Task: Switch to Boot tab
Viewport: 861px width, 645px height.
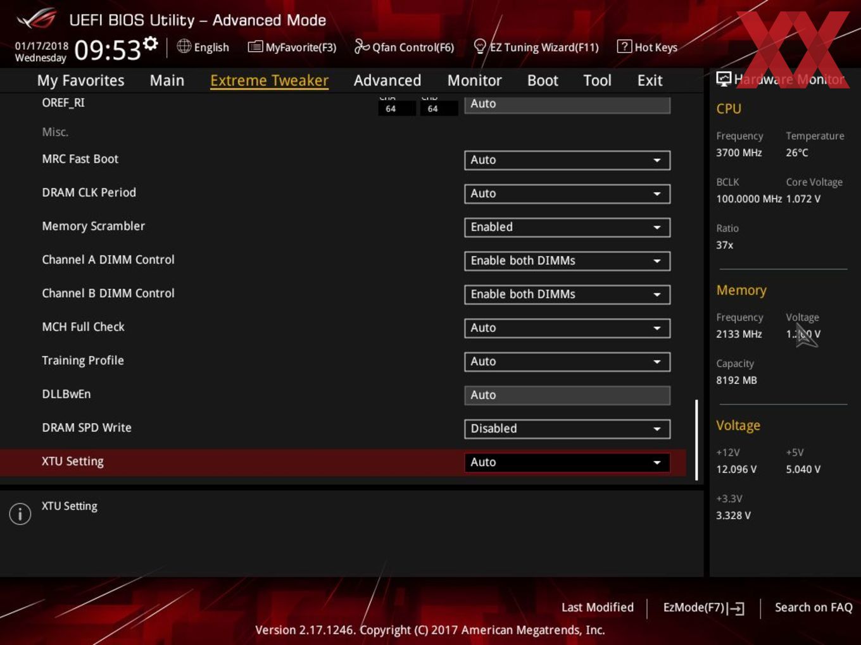Action: coord(543,80)
